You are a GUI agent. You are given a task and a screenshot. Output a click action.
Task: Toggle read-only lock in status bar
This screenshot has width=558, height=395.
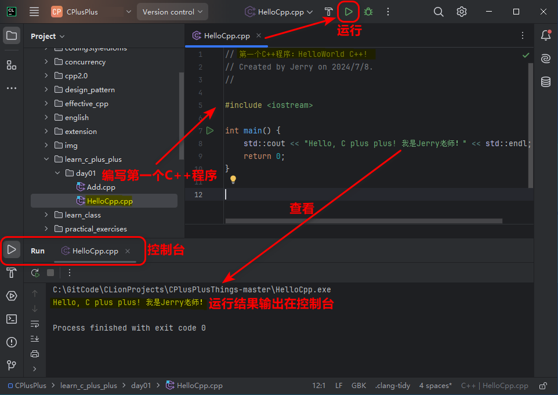pyautogui.click(x=543, y=386)
